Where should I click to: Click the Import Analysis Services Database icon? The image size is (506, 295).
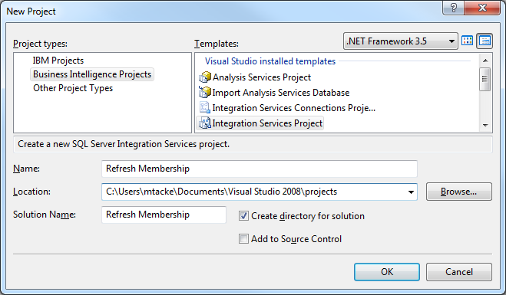(x=204, y=93)
